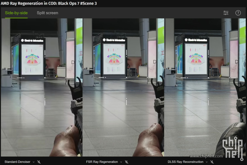The image size is (247, 165).
Task: Click the crossed-speaker icon under the left video
Action: point(39,162)
